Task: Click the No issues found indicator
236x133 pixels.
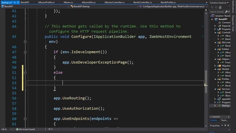Action: tap(25, 129)
